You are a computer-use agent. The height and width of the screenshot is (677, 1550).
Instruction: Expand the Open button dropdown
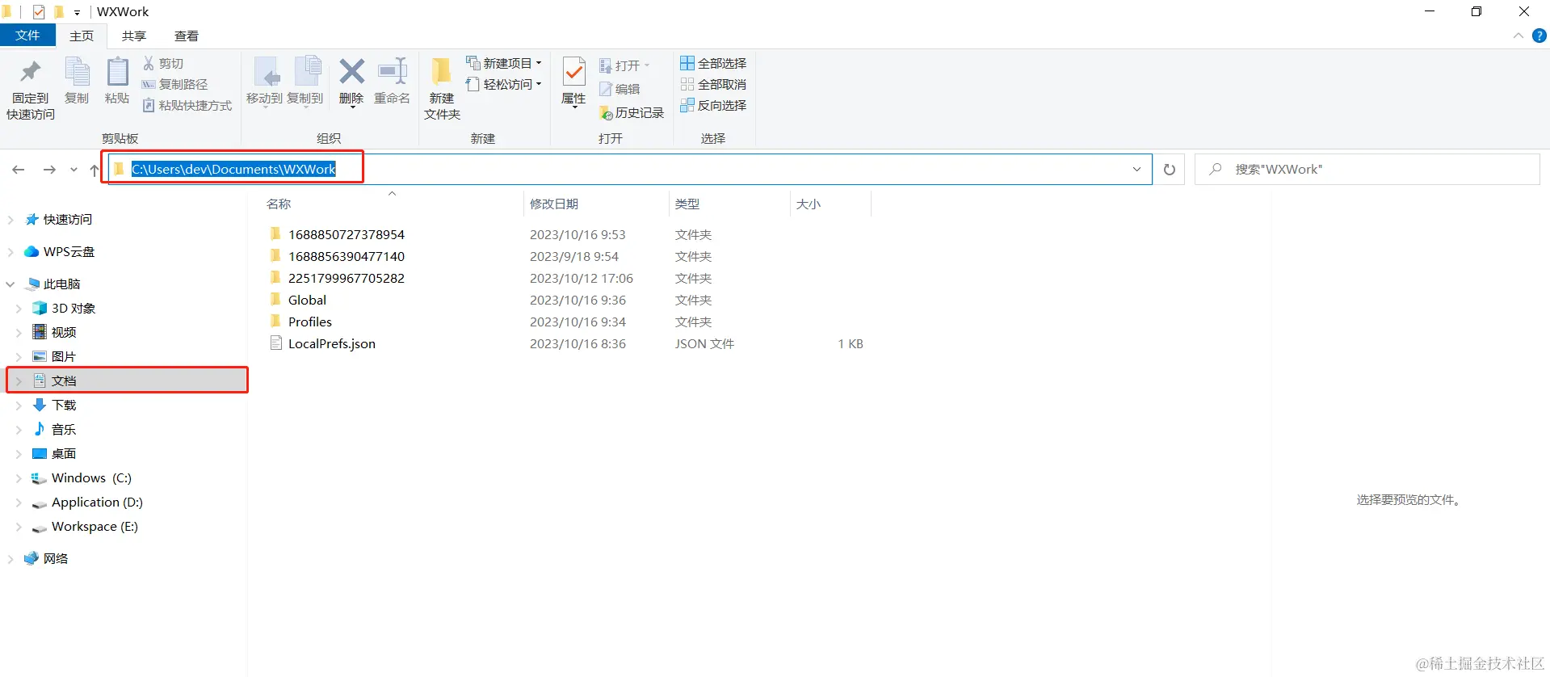pos(647,65)
